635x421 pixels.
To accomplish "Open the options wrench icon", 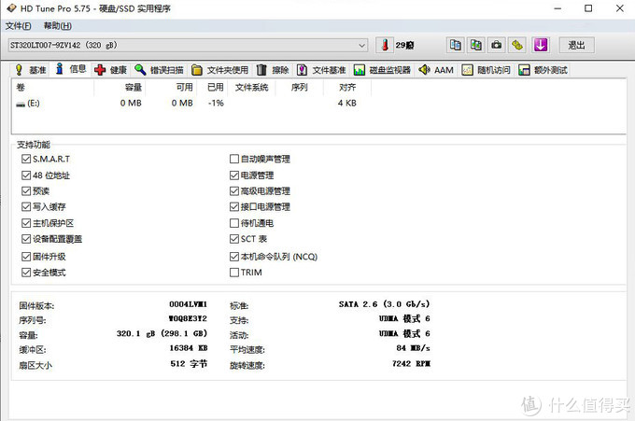I will pyautogui.click(x=518, y=45).
